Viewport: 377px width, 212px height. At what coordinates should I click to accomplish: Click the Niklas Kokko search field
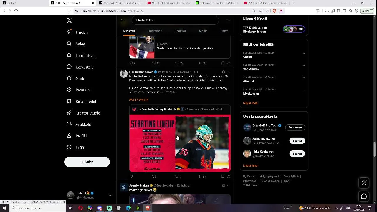pyautogui.click(x=175, y=20)
